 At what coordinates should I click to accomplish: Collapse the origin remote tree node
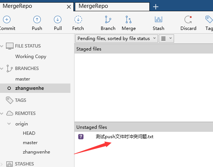[x=9, y=124]
